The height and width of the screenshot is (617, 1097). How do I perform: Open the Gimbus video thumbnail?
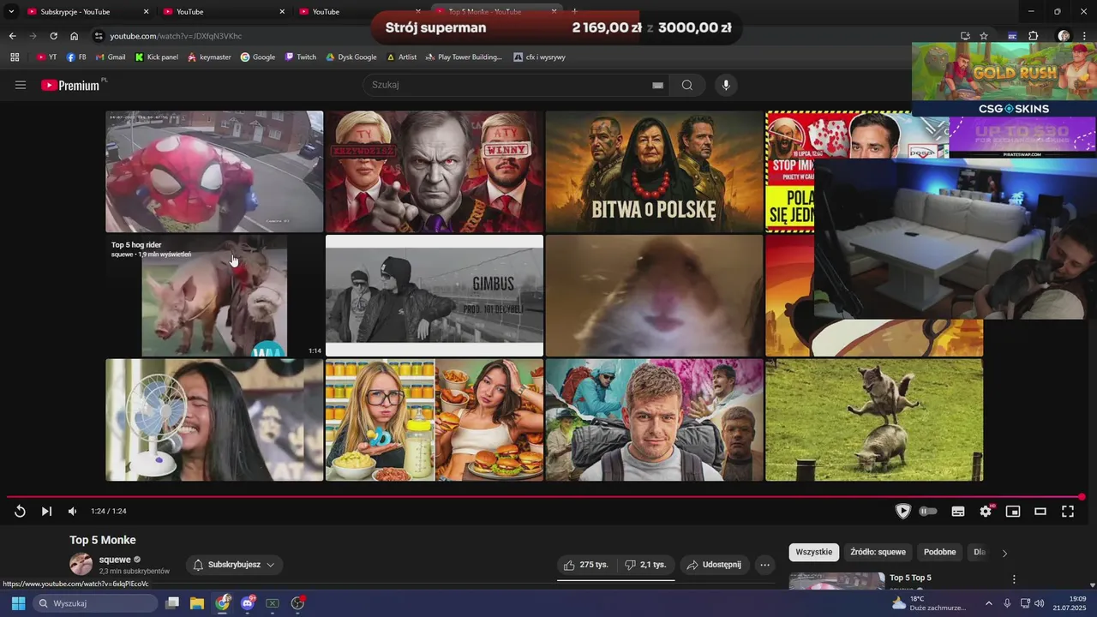(435, 296)
